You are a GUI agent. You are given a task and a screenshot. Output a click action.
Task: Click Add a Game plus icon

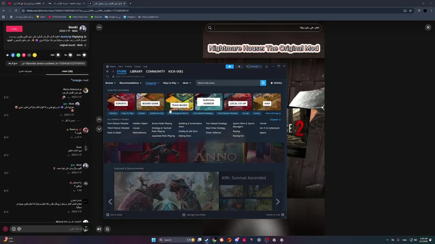108,215
